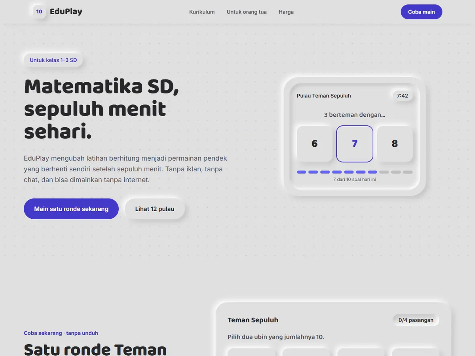The width and height of the screenshot is (475, 356).
Task: Click the EduPlay brand name
Action: pyautogui.click(x=66, y=12)
